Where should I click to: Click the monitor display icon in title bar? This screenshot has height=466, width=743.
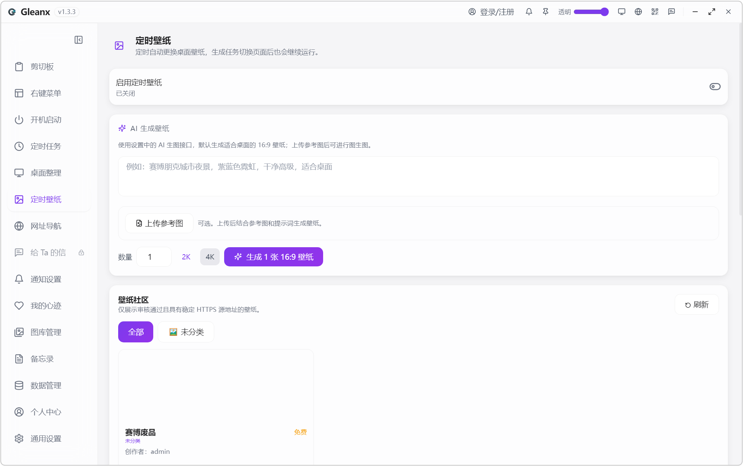[x=622, y=12]
